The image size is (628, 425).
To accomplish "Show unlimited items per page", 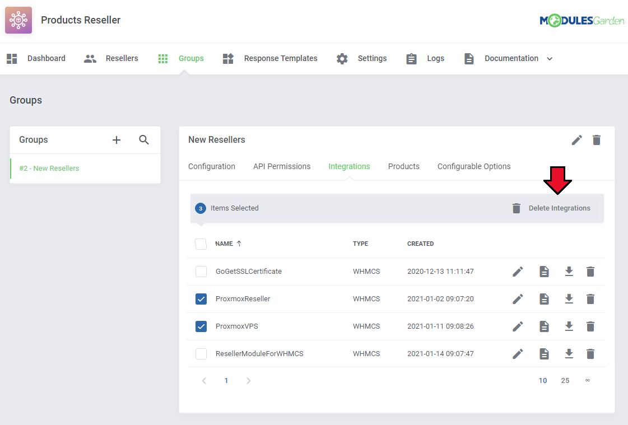I will (x=588, y=381).
